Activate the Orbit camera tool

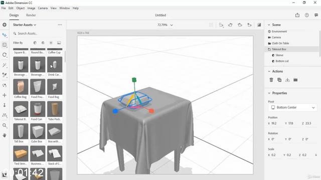click(5, 85)
